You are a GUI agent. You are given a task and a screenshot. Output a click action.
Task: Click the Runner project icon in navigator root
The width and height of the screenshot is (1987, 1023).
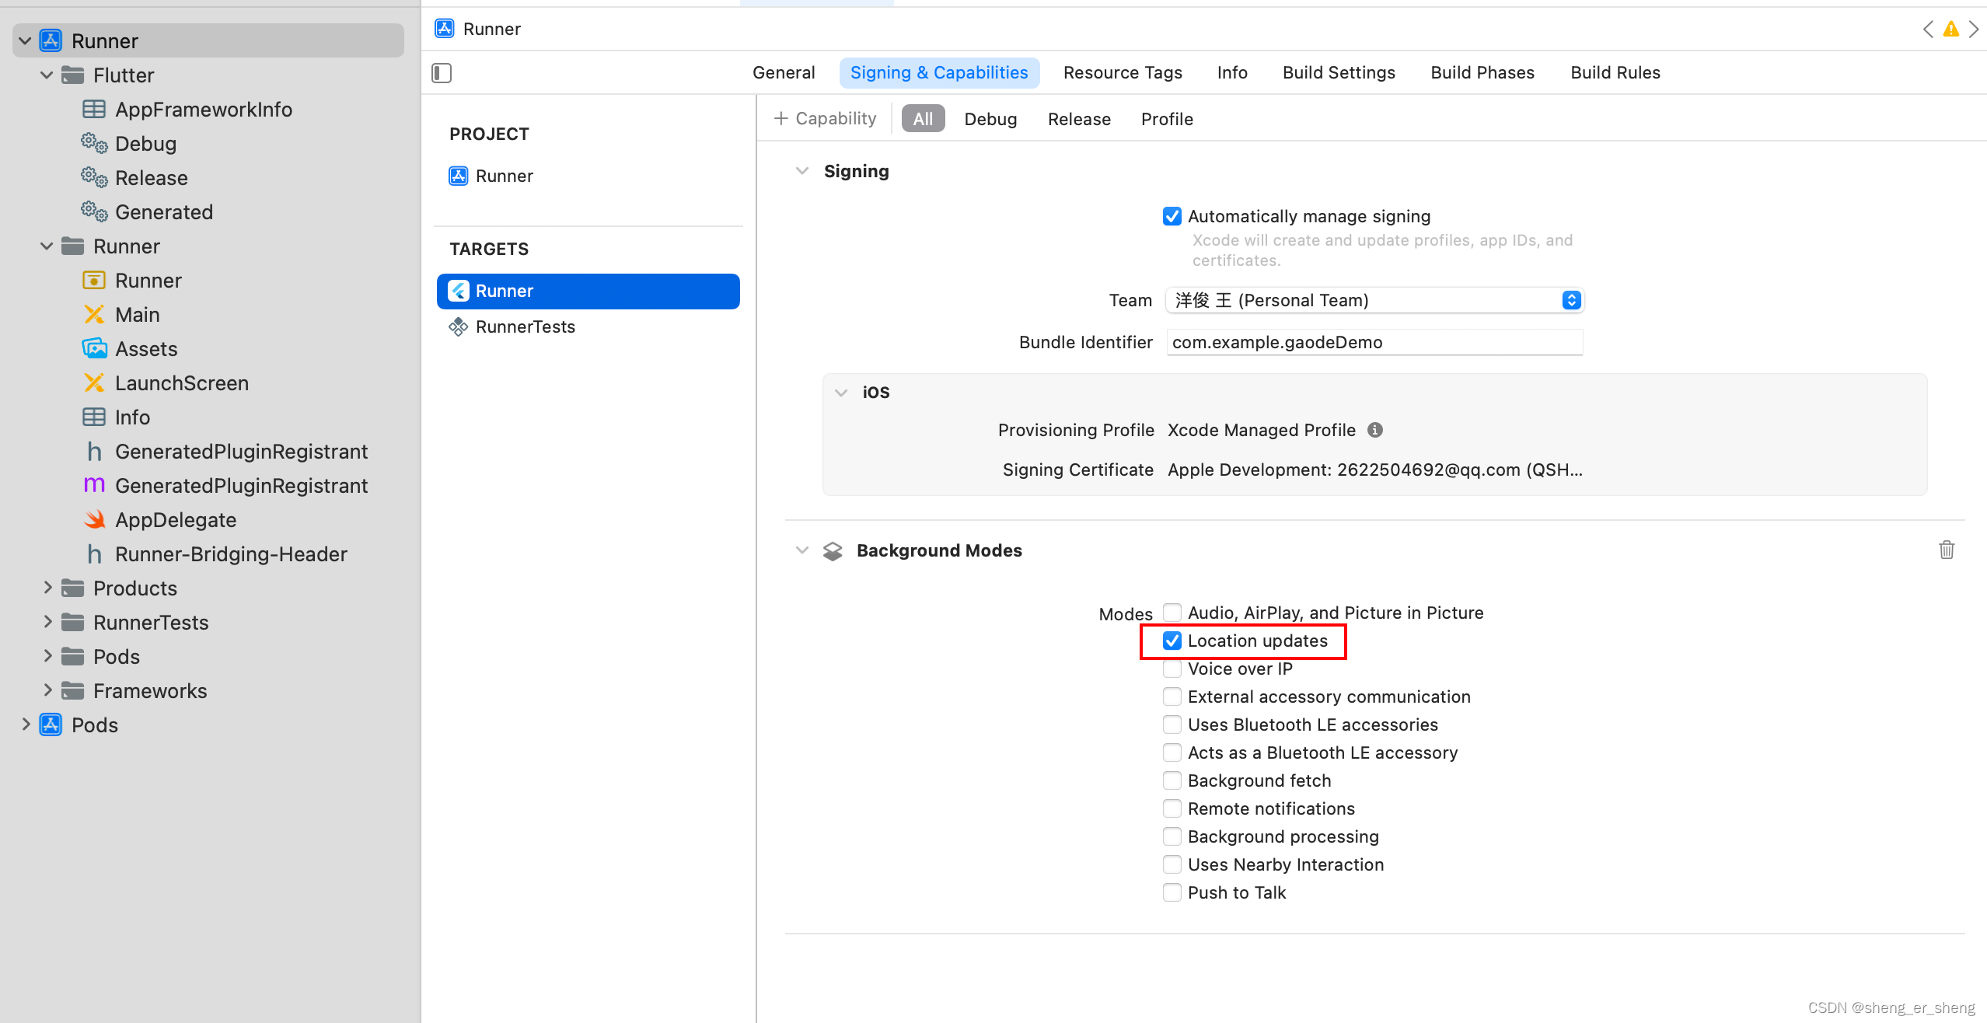pos(51,40)
